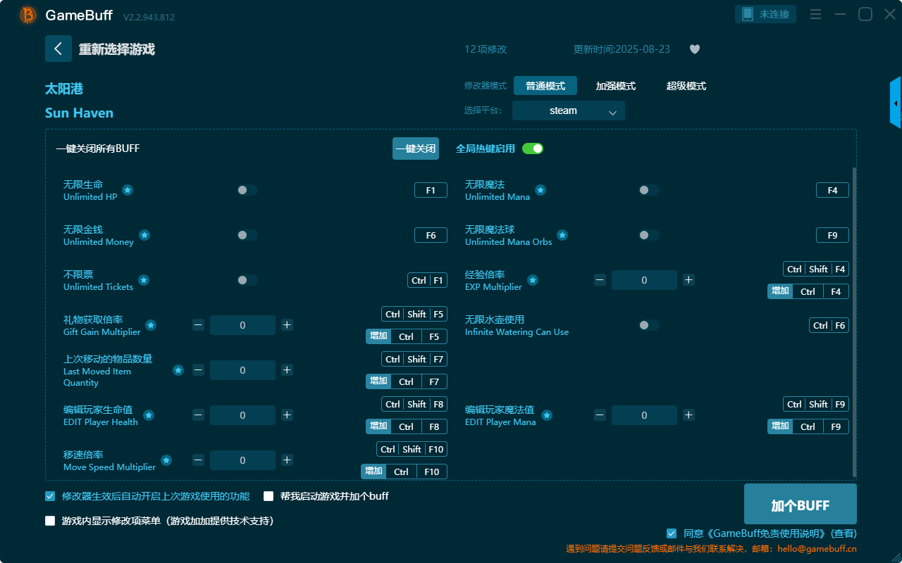The height and width of the screenshot is (563, 902).
Task: Turn on Infinite Watering Can Use
Action: pyautogui.click(x=649, y=325)
